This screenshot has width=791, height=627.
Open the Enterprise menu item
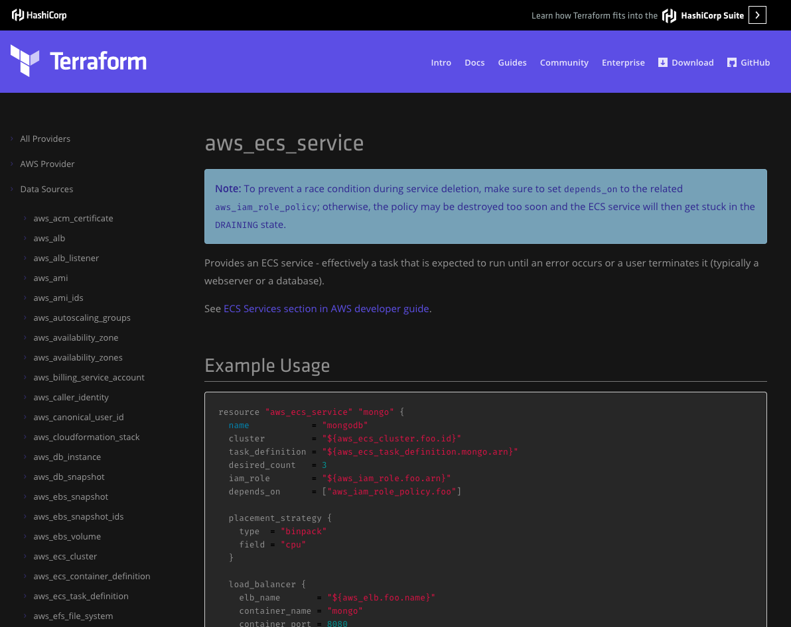pyautogui.click(x=623, y=62)
